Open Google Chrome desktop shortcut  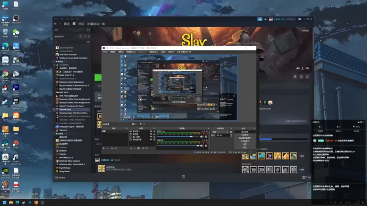[x=5, y=76]
